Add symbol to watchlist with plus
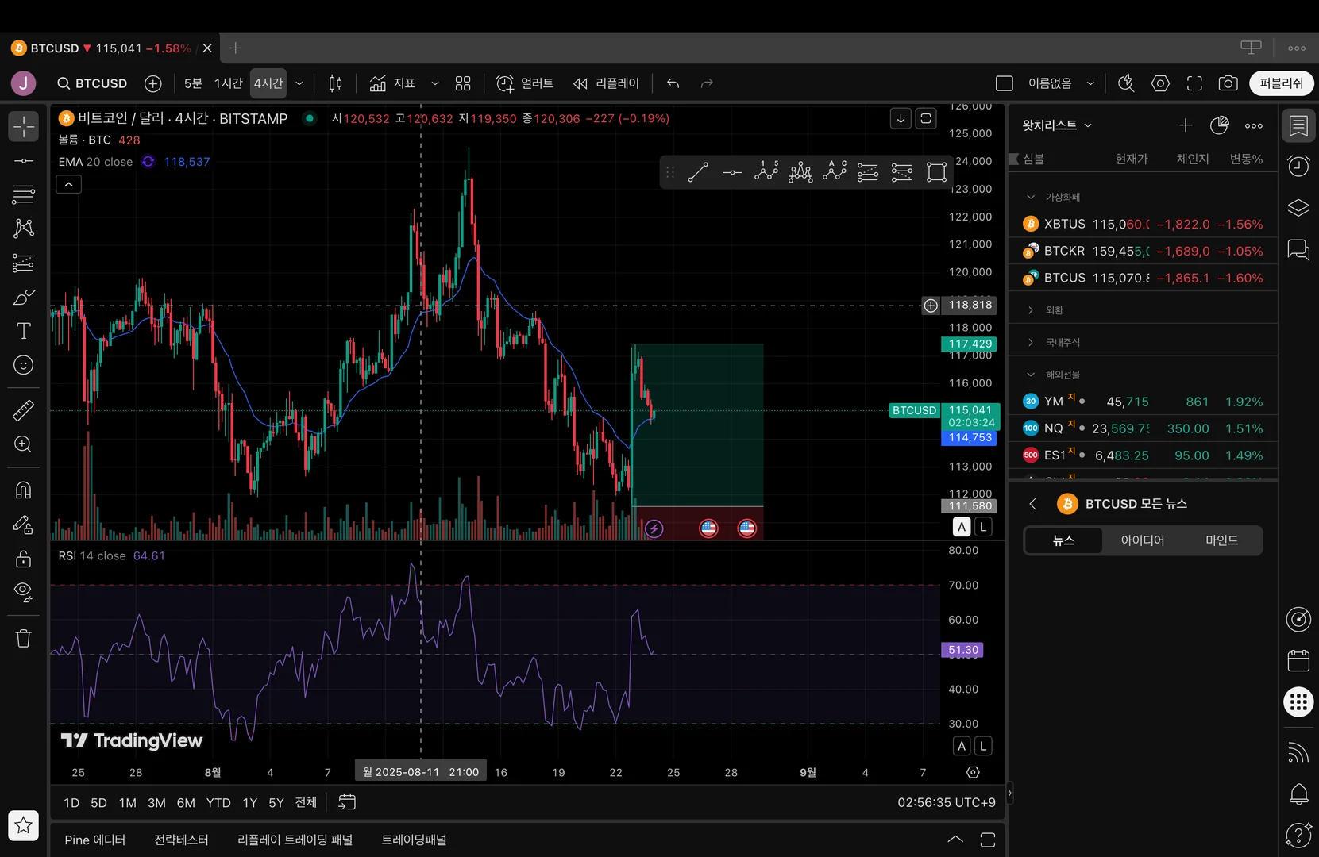Viewport: 1319px width, 857px height. pyautogui.click(x=1186, y=125)
